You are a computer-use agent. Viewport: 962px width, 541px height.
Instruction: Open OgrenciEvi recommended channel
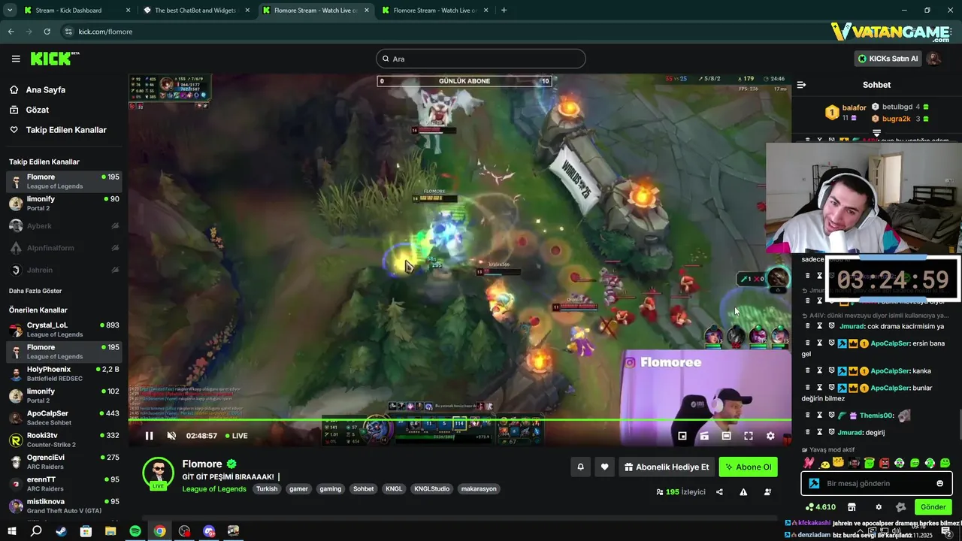tap(64, 462)
